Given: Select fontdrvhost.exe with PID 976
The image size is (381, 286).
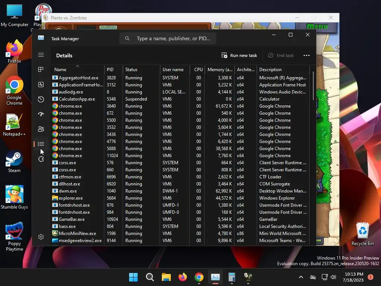Looking at the screenshot, I should point(180,205).
